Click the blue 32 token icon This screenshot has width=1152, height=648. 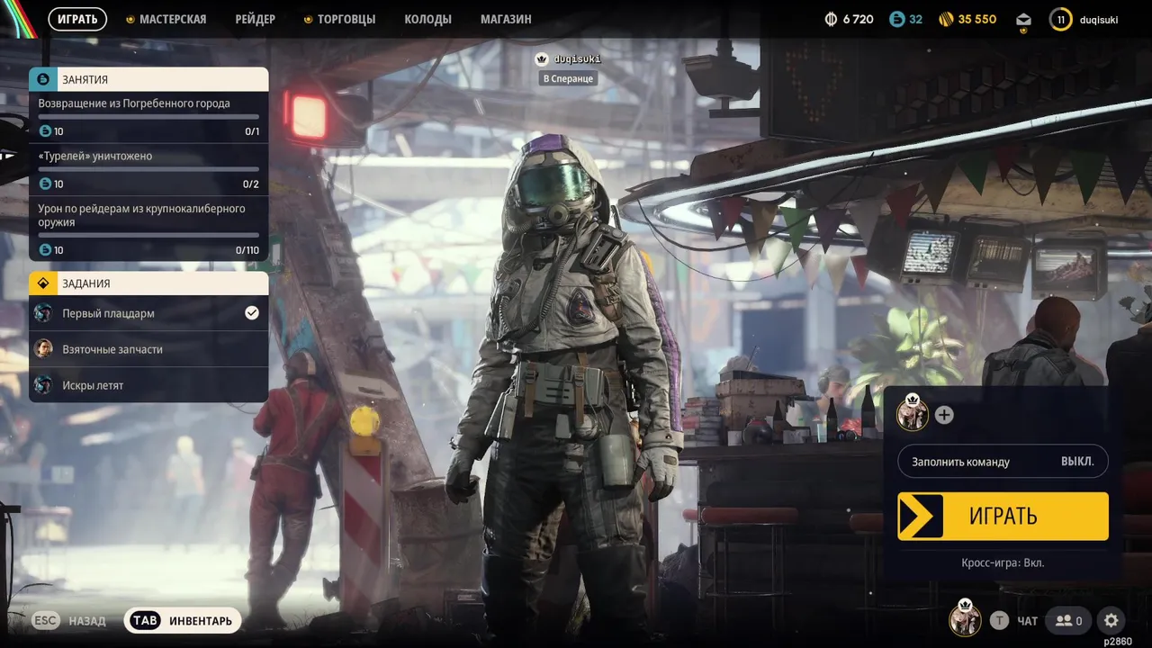(896, 19)
